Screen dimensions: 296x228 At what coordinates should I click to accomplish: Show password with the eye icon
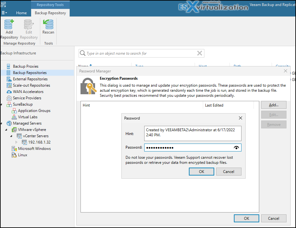236,148
